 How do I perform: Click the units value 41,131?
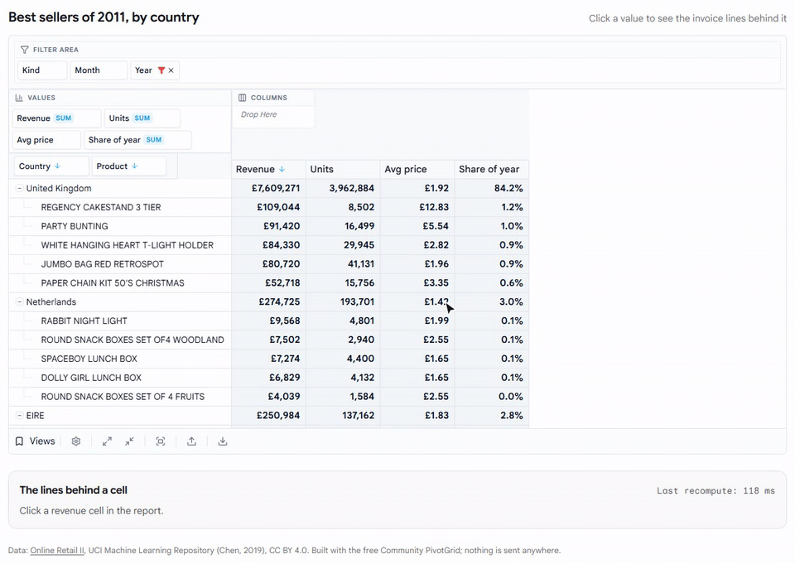pyautogui.click(x=343, y=263)
